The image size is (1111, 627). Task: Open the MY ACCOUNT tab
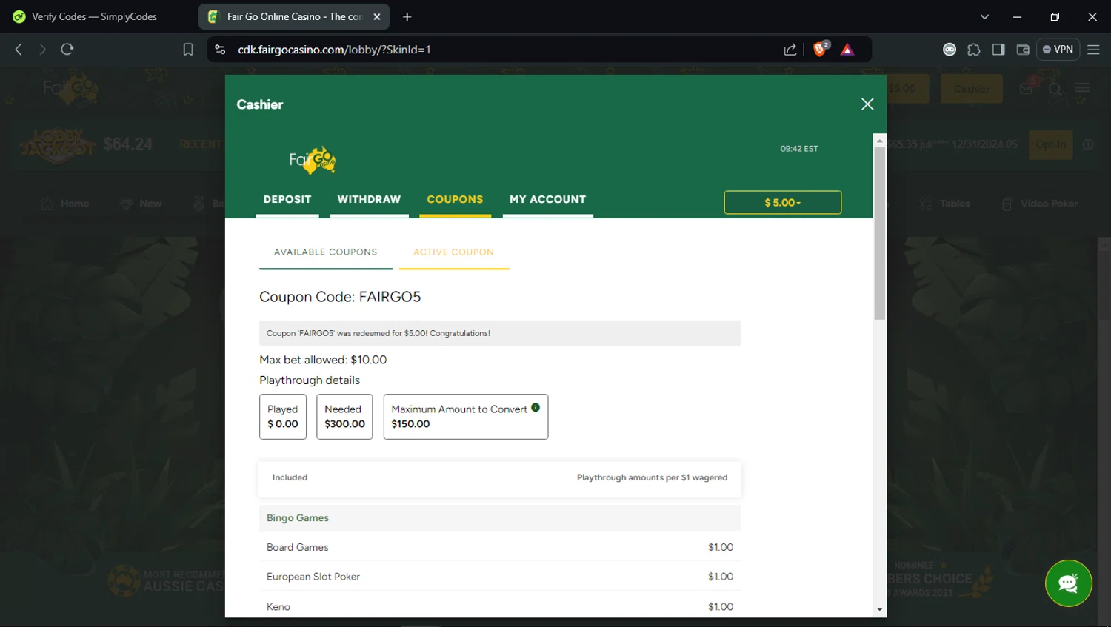(x=547, y=200)
